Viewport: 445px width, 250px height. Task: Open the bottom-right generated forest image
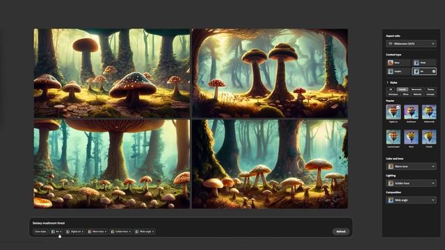click(x=270, y=164)
